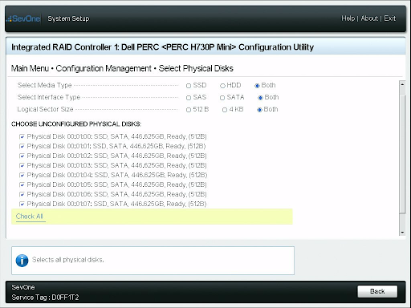Click 'Selects all physical disks.' help text
The height and width of the screenshot is (308, 411).
(x=68, y=260)
